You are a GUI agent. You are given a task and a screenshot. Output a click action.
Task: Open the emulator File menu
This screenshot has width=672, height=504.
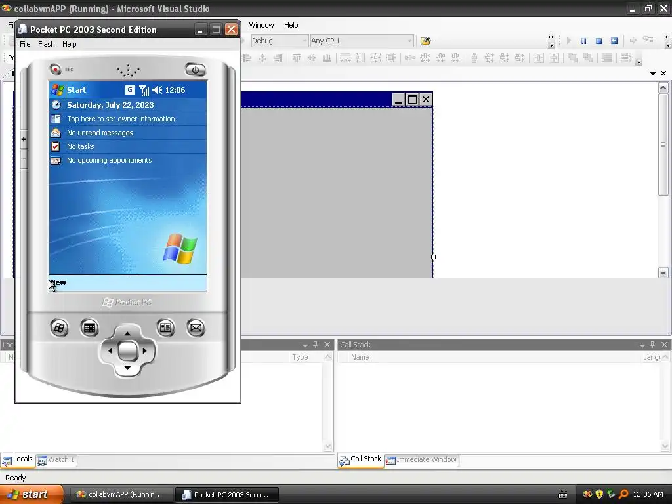tap(26, 44)
